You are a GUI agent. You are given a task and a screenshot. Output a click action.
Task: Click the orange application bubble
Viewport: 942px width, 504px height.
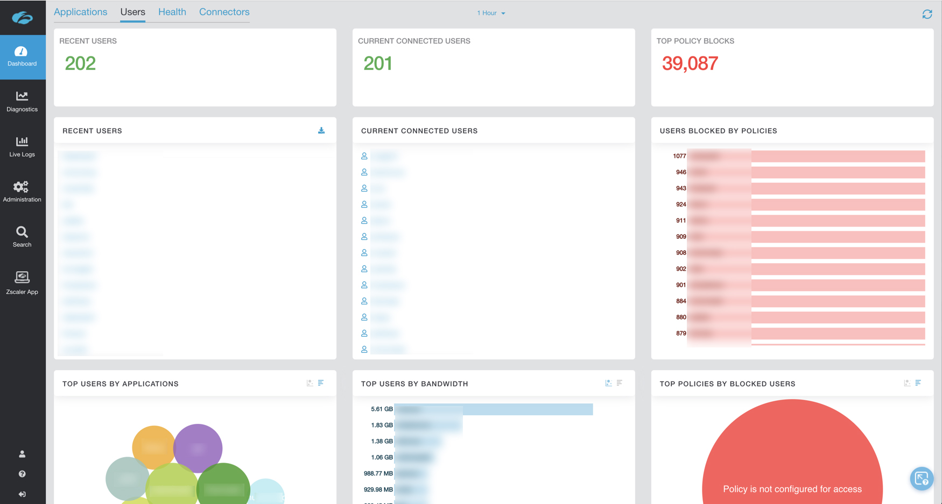click(154, 446)
